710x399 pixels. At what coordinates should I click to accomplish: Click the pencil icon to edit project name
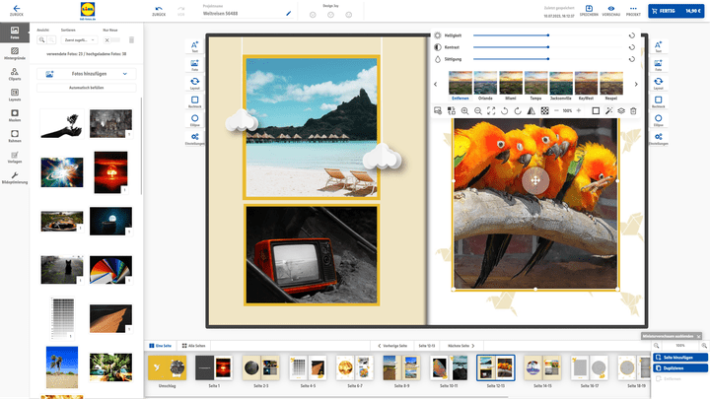(288, 15)
